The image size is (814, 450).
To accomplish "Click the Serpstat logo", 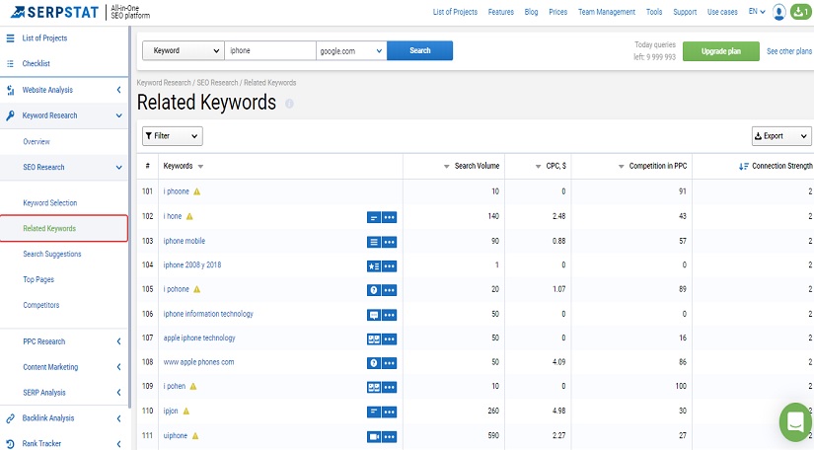I will pos(54,12).
